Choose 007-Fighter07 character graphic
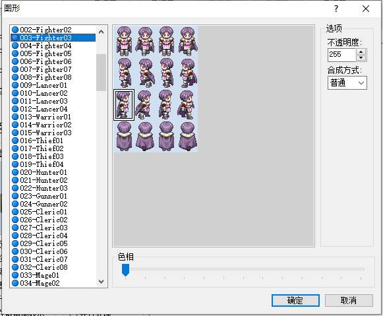This screenshot has width=383, height=316. [x=53, y=69]
